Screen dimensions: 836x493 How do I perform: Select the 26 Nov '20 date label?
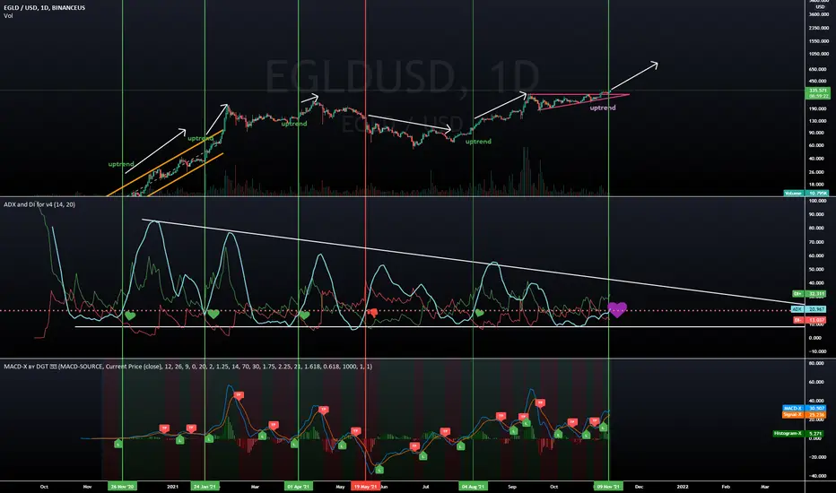pyautogui.click(x=122, y=487)
